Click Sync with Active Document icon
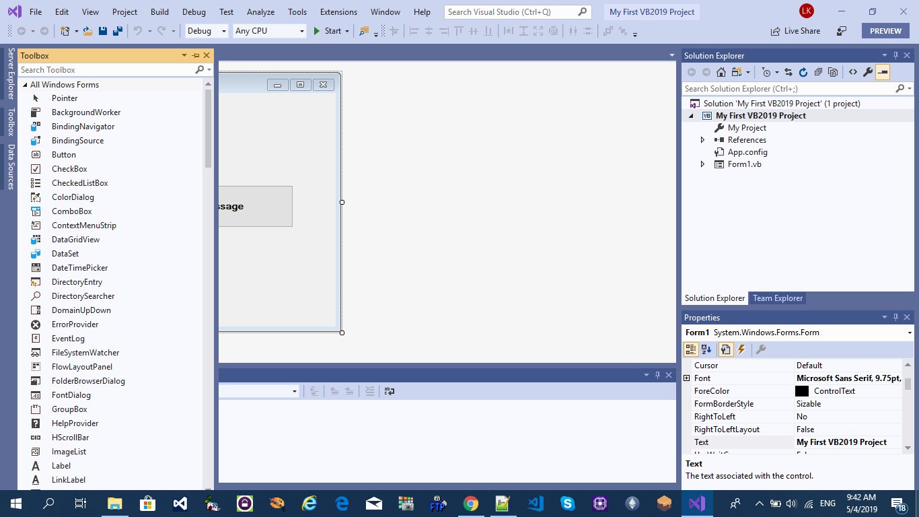This screenshot has width=919, height=517. pos(788,72)
